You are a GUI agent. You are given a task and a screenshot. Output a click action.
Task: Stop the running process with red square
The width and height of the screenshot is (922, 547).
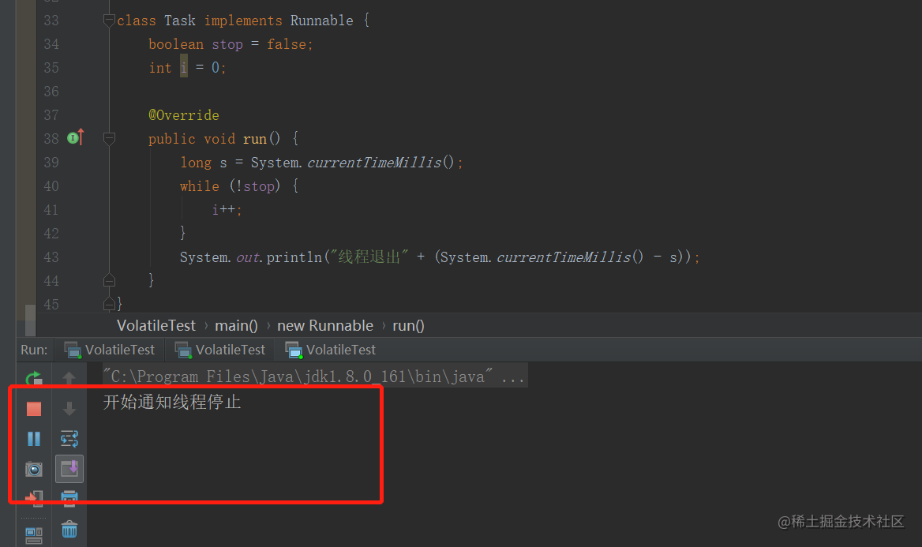34,409
